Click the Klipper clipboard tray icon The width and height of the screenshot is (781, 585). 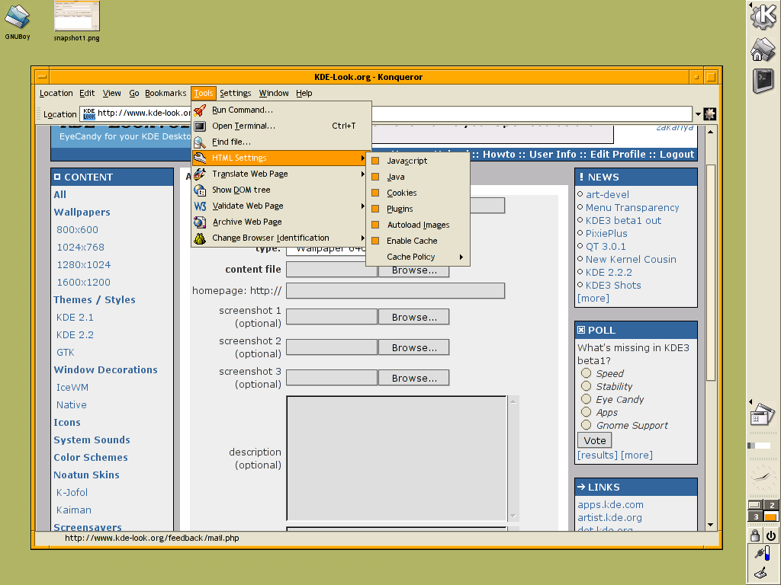click(762, 573)
